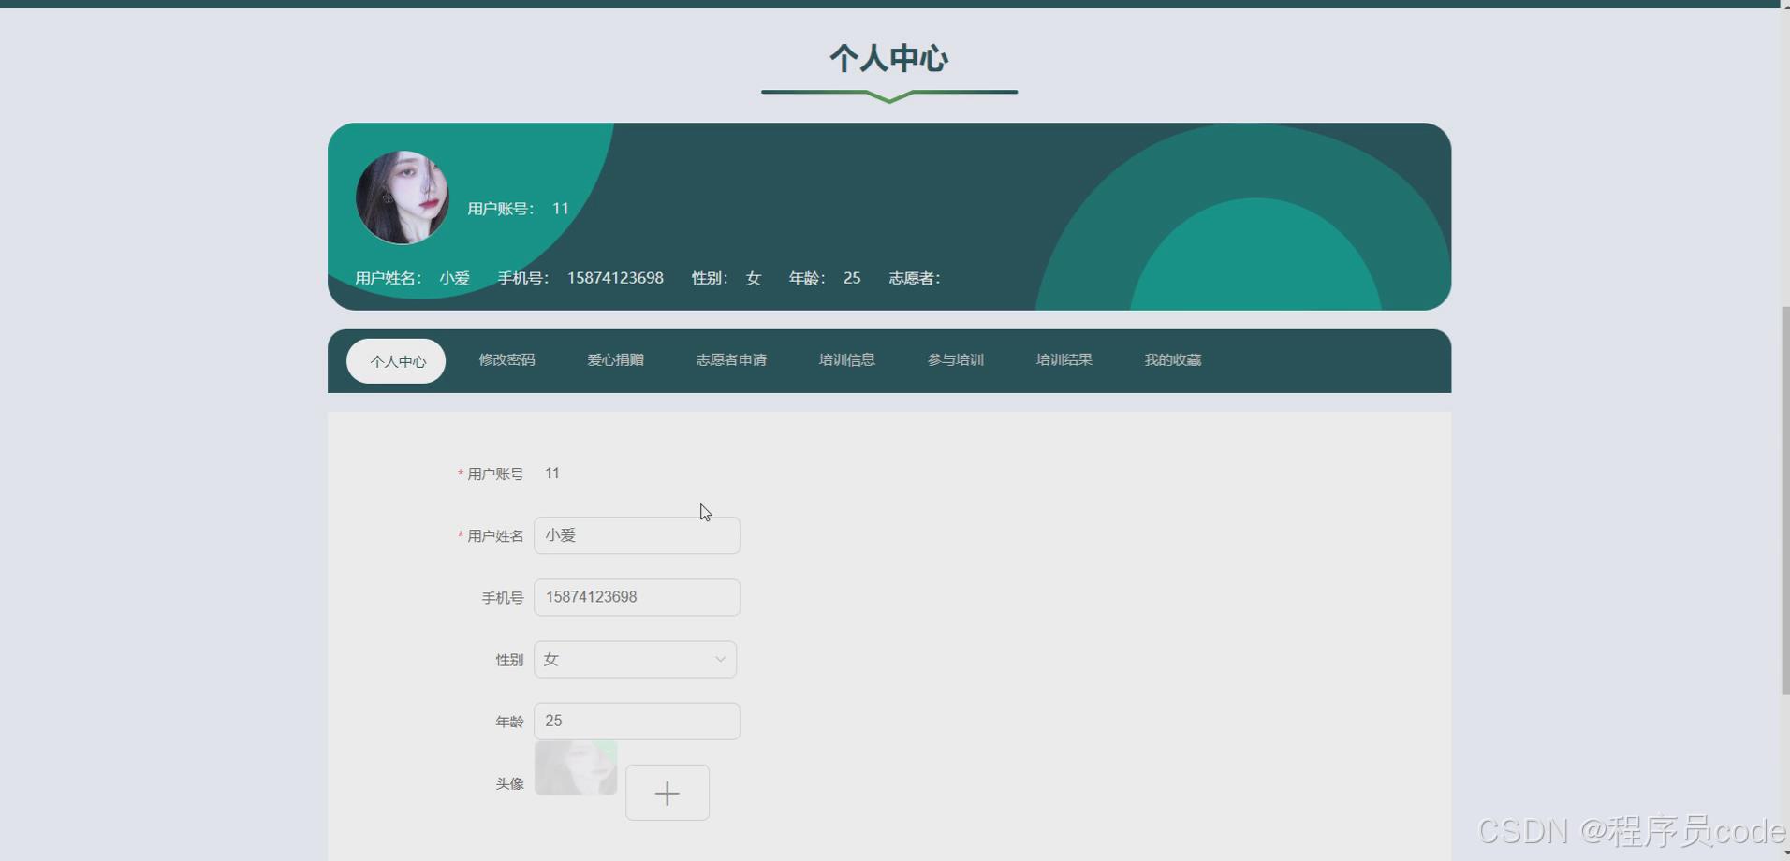The image size is (1790, 861).
Task: Click the 用户账号 value 11 in form
Action: click(x=552, y=474)
